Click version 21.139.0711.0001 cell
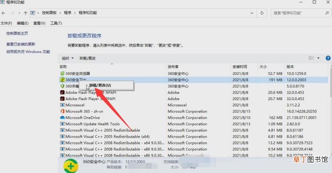The height and width of the screenshot is (173, 332). [302, 118]
